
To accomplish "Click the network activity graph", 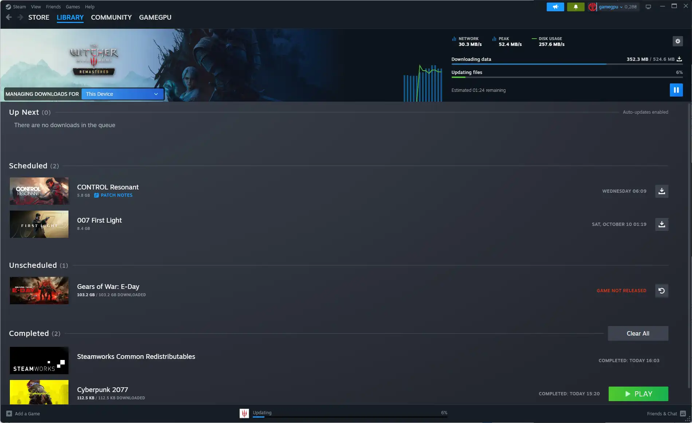I will (422, 83).
